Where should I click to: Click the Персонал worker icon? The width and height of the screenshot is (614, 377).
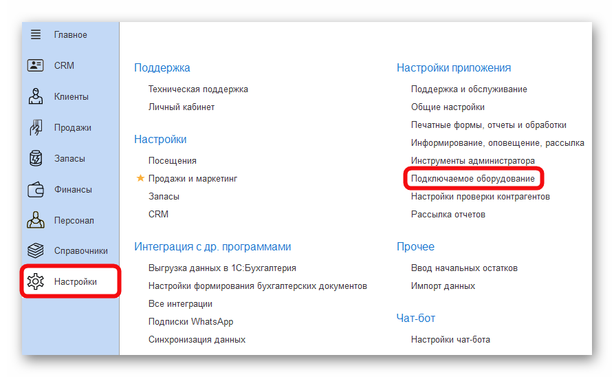coord(36,220)
